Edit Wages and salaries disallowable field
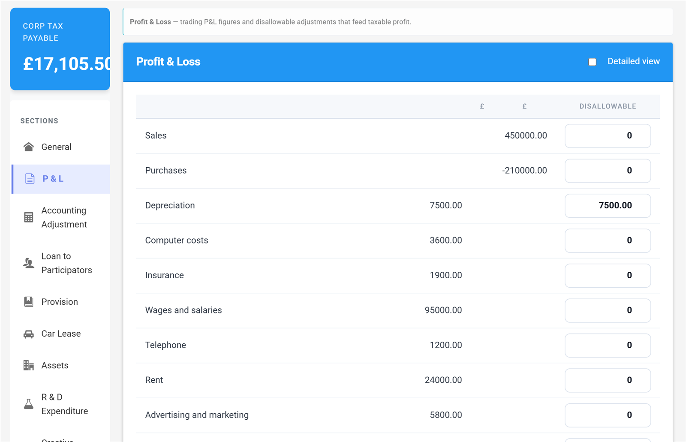The width and height of the screenshot is (686, 442). click(x=608, y=310)
